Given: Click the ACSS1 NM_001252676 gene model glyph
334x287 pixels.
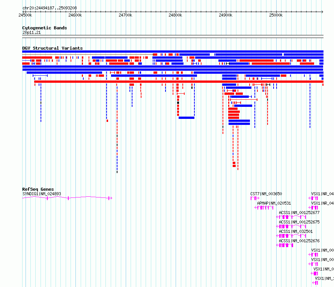Looking at the screenshot, I should 285,245.
